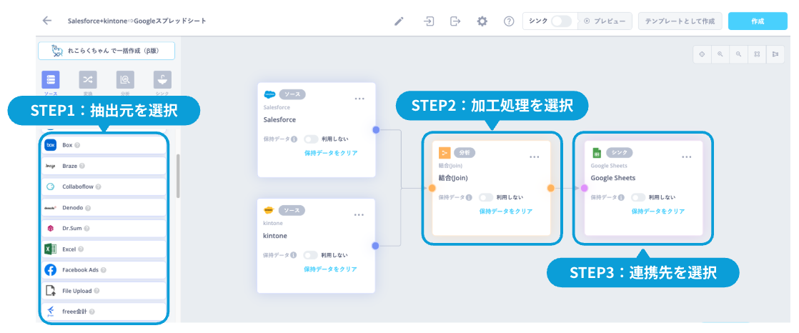The width and height of the screenshot is (799, 333).
Task: Open three-dot menu on kintone node
Action: tap(360, 214)
